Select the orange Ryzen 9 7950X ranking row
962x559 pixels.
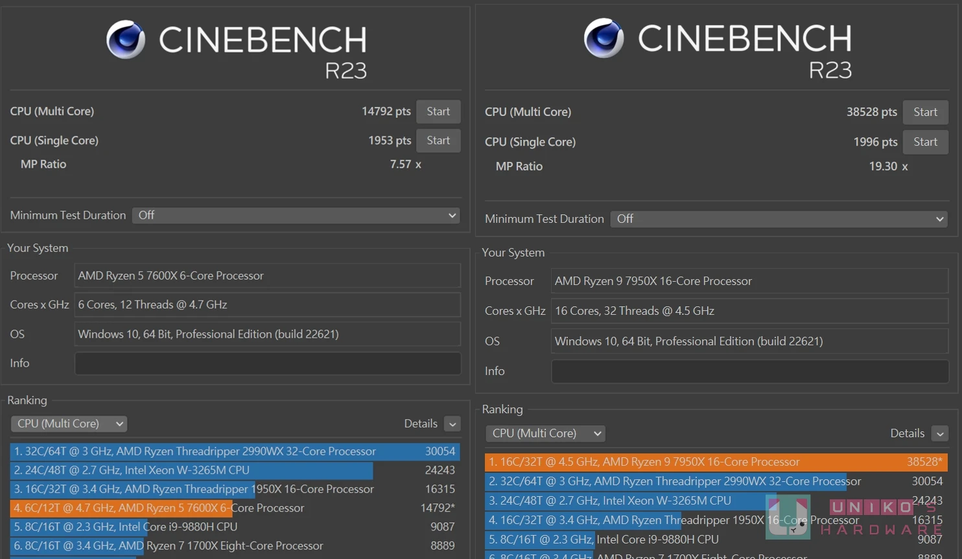[716, 462]
